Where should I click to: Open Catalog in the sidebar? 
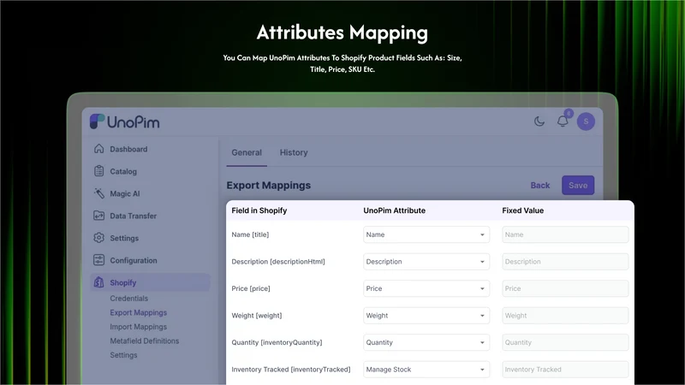click(x=123, y=172)
